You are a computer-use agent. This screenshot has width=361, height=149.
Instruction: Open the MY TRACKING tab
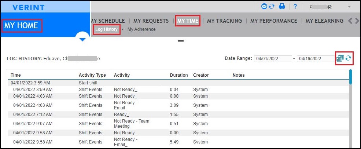coord(224,21)
